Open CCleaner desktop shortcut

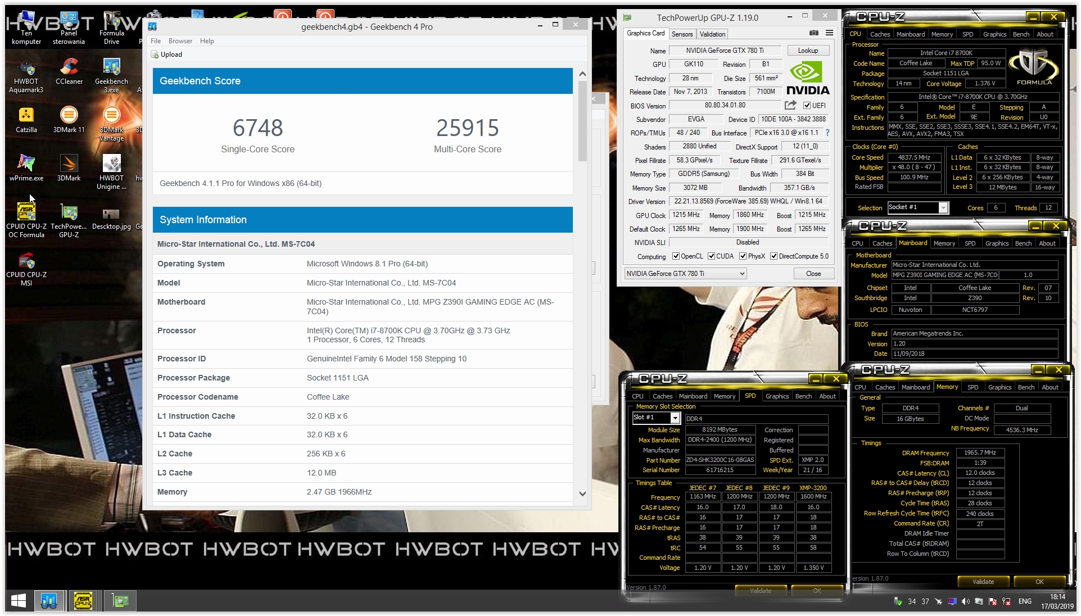click(69, 71)
